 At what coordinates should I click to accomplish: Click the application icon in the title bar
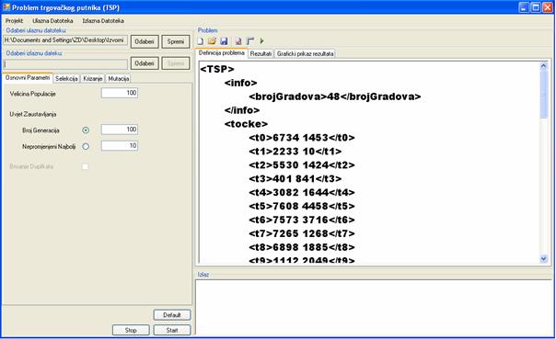click(6, 7)
